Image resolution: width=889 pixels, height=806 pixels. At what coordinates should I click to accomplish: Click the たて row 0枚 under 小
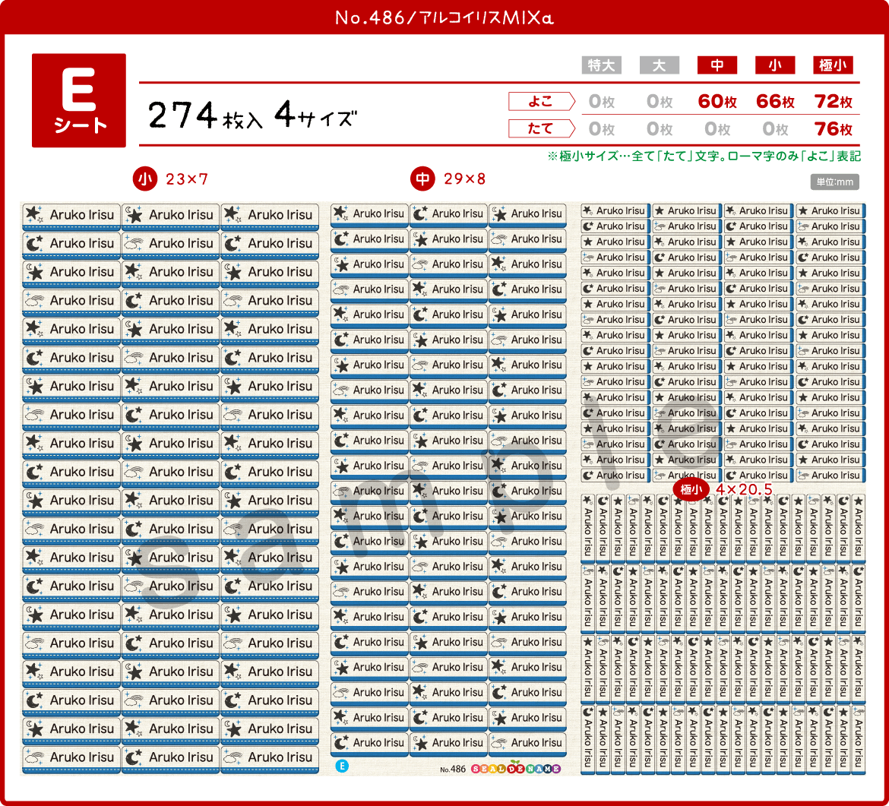click(775, 129)
